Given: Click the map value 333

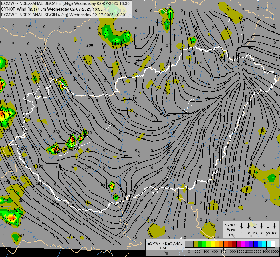Looking at the screenshot, I should (22, 218).
